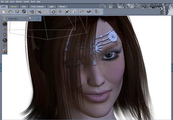Redo with the right curved arrow icon

coord(89,12)
